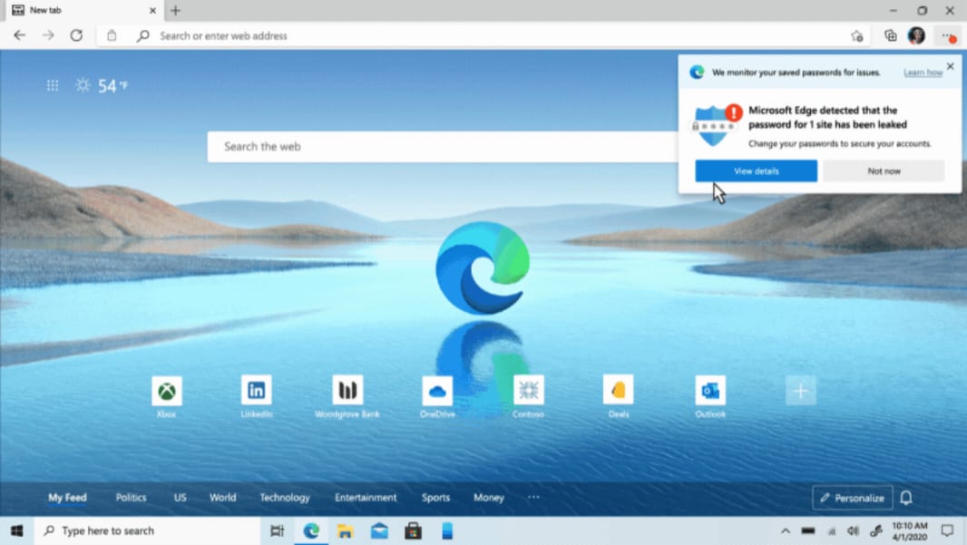Switch to the Sports tab
Screen dimensions: 967x545
[x=436, y=498]
